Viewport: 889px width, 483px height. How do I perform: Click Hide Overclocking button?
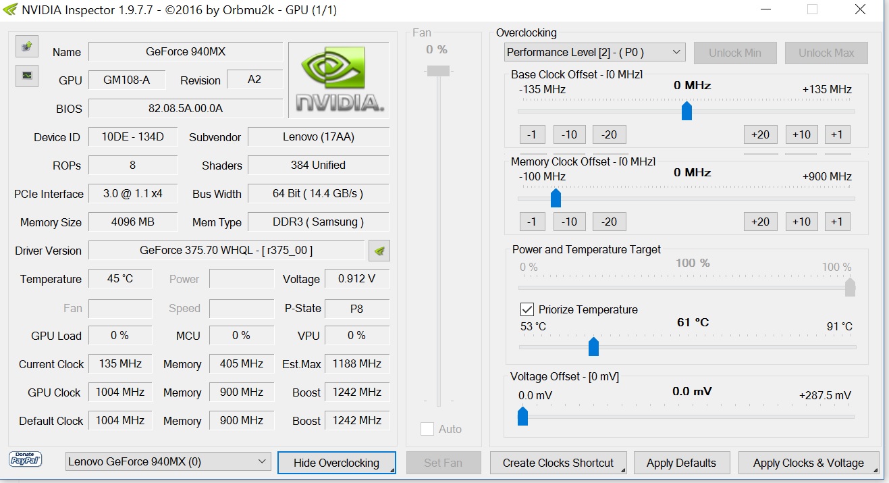pyautogui.click(x=336, y=463)
